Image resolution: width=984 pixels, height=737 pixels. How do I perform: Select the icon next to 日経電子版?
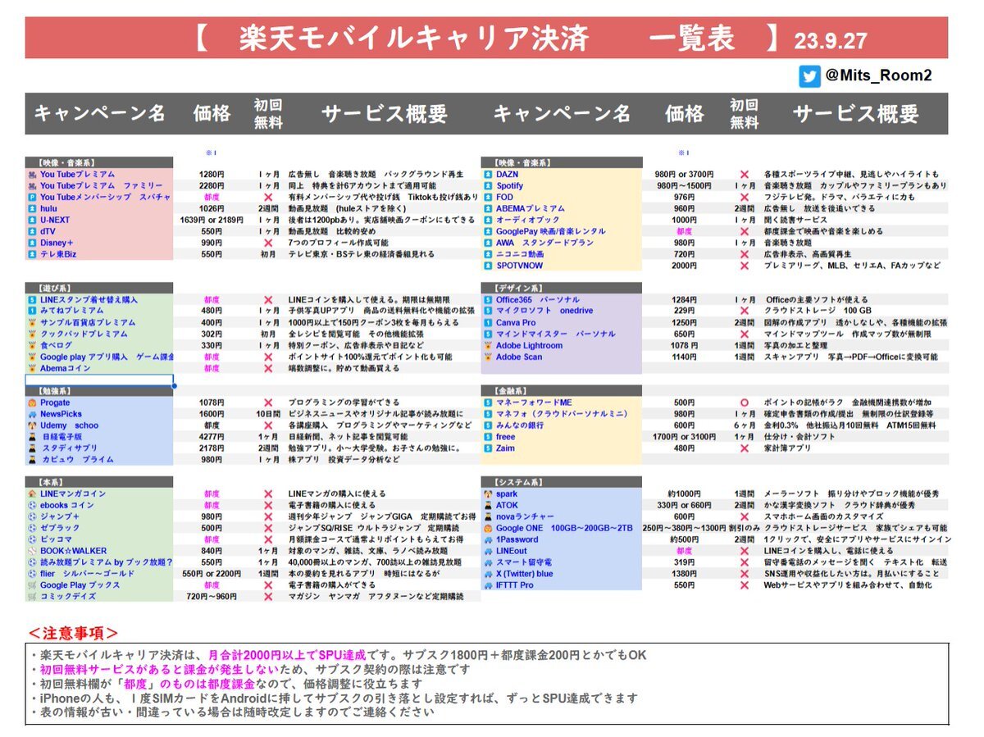point(31,438)
